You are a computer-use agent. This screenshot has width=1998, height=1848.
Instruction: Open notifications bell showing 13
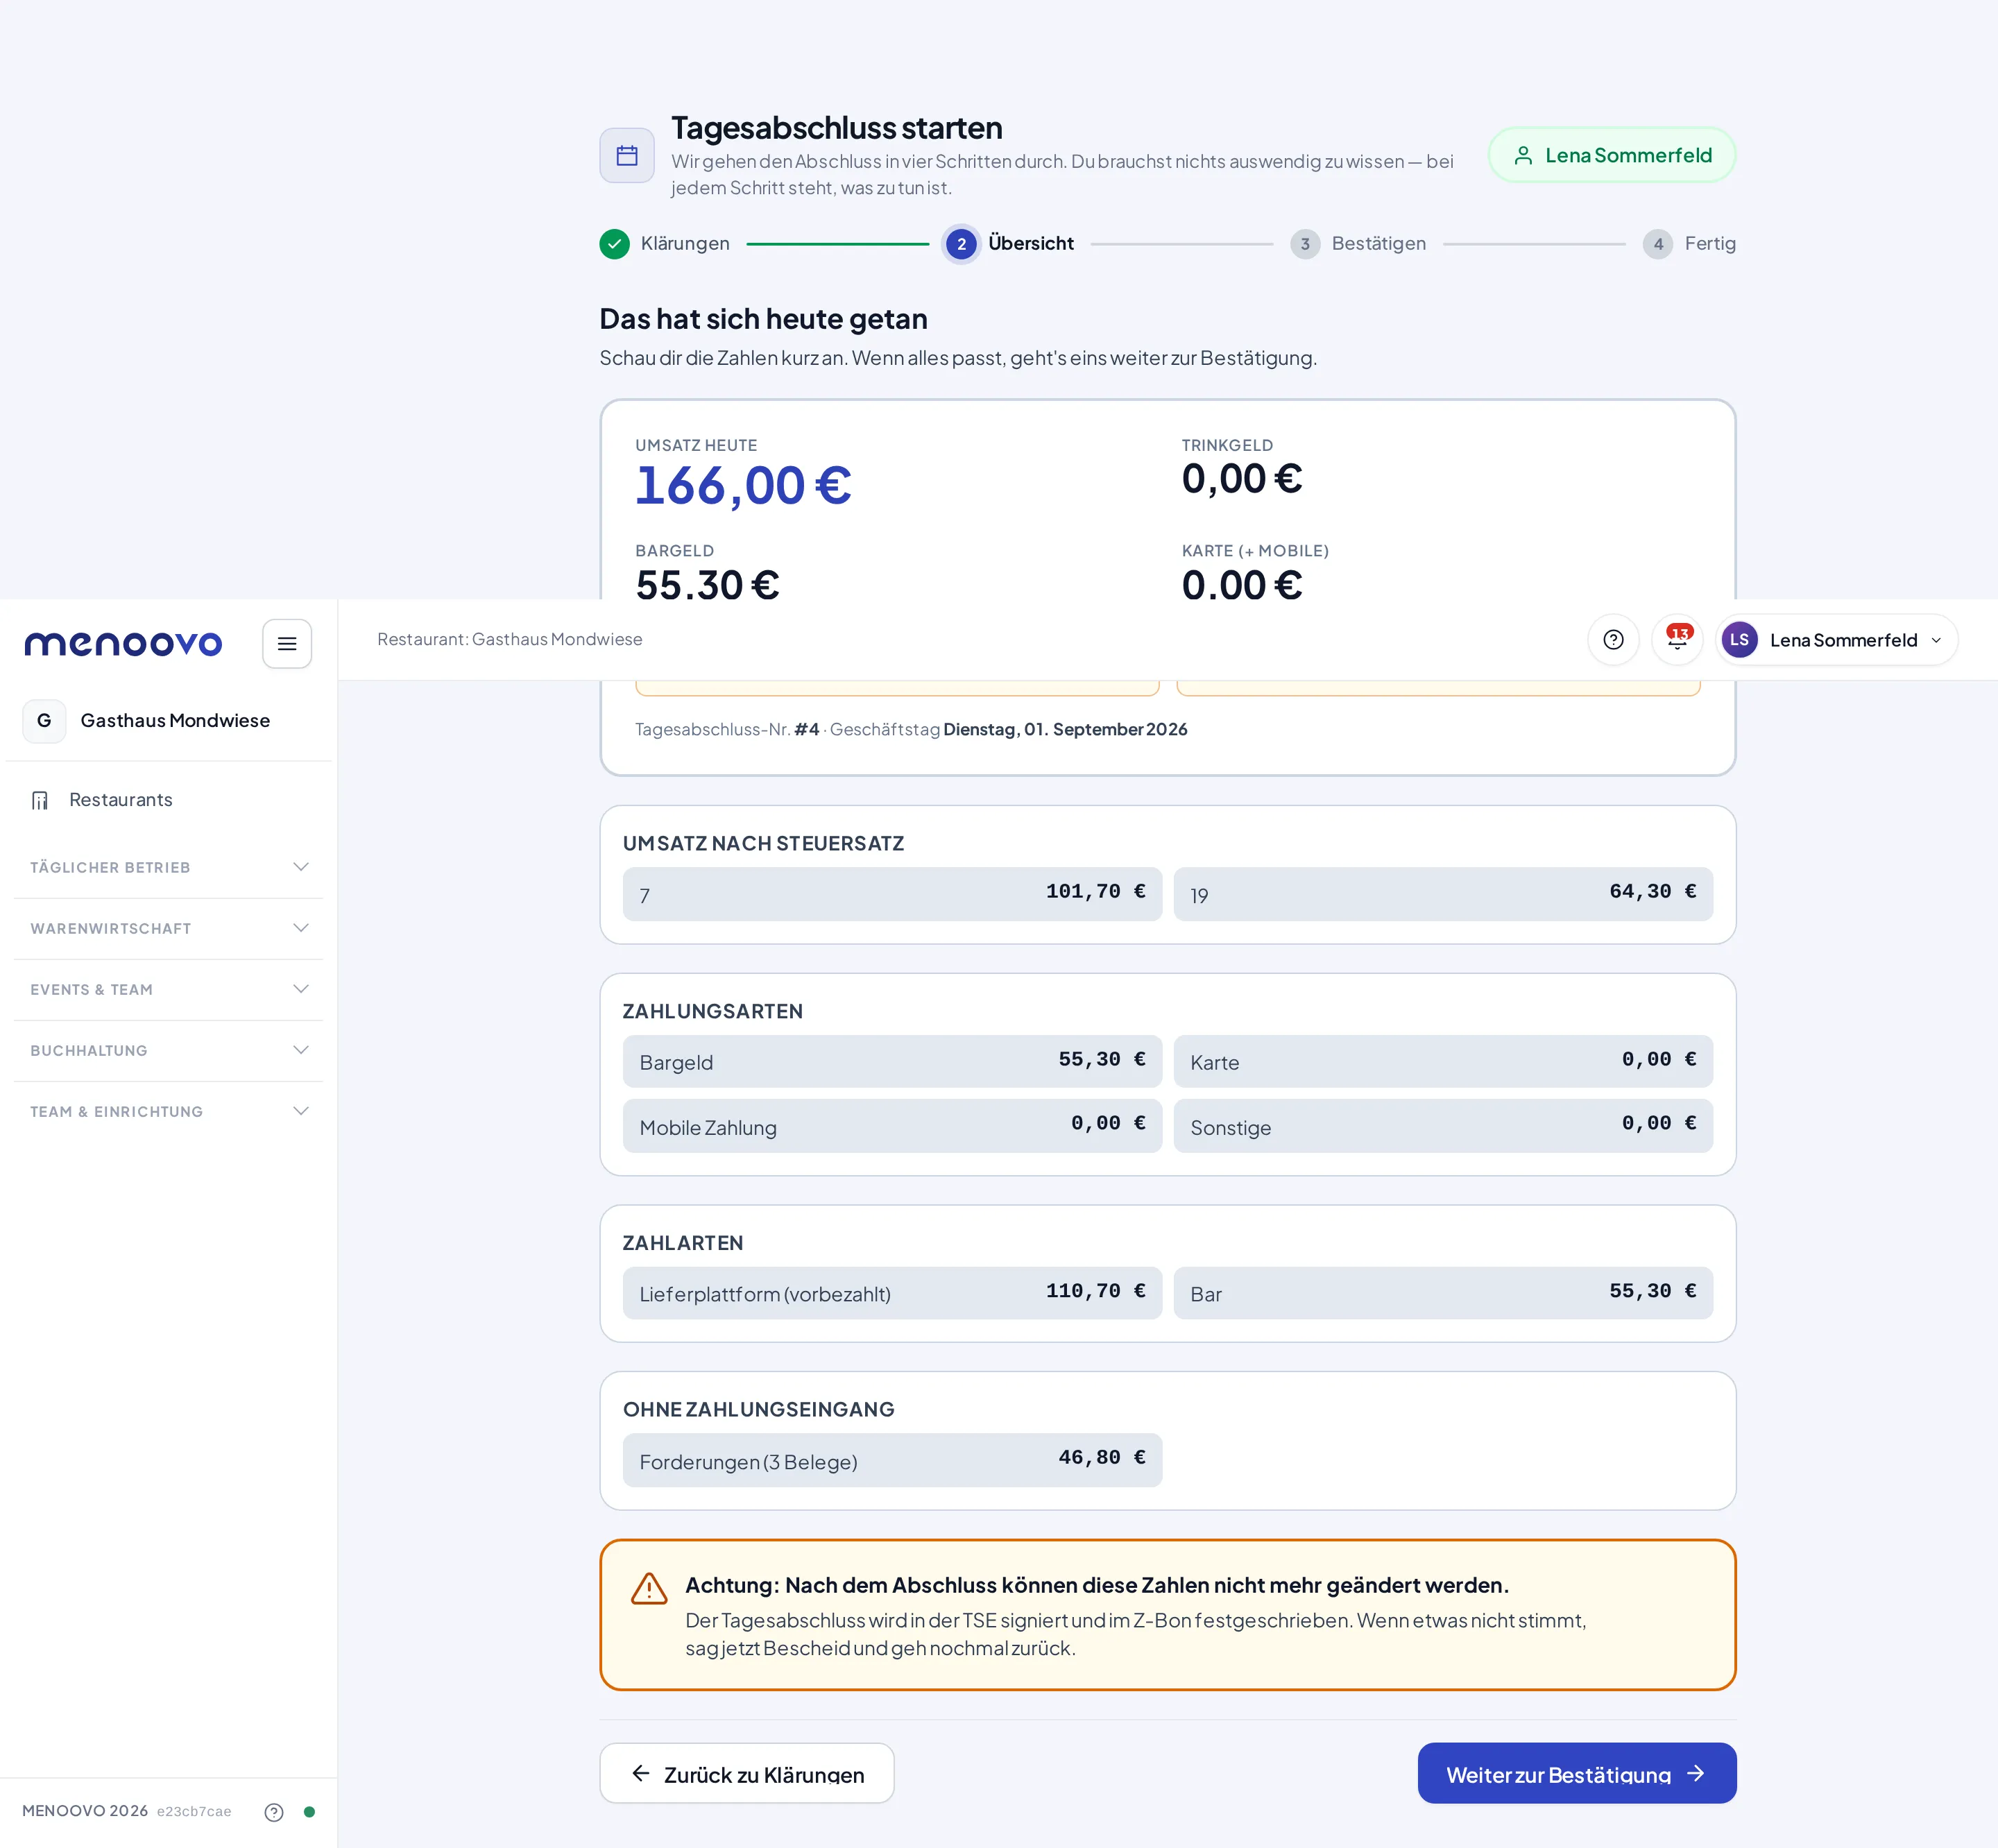[x=1677, y=640]
